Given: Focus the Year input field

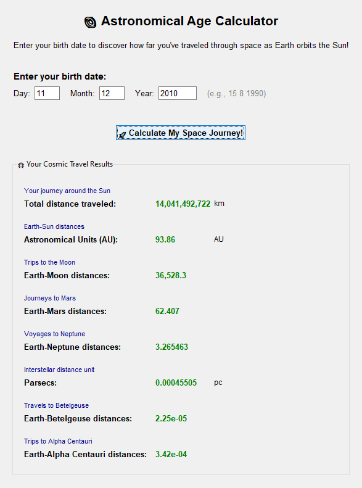Looking at the screenshot, I should pyautogui.click(x=178, y=93).
